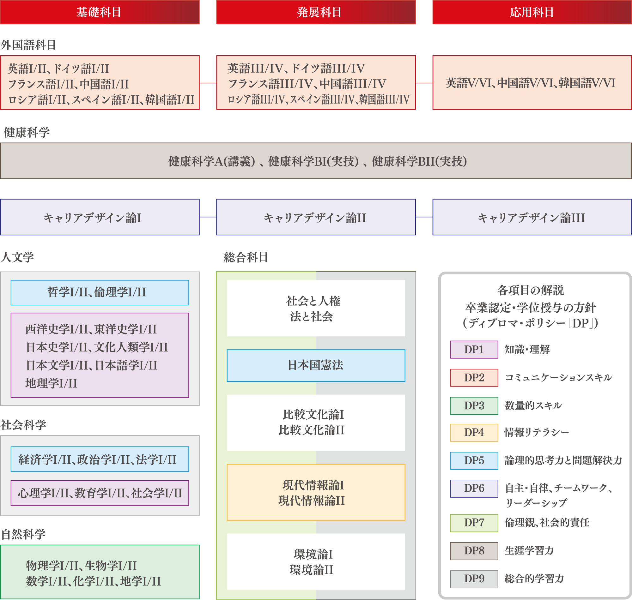The width and height of the screenshot is (632, 600).
Task: Select the 数量的スキル legend label
Action: pos(533,405)
